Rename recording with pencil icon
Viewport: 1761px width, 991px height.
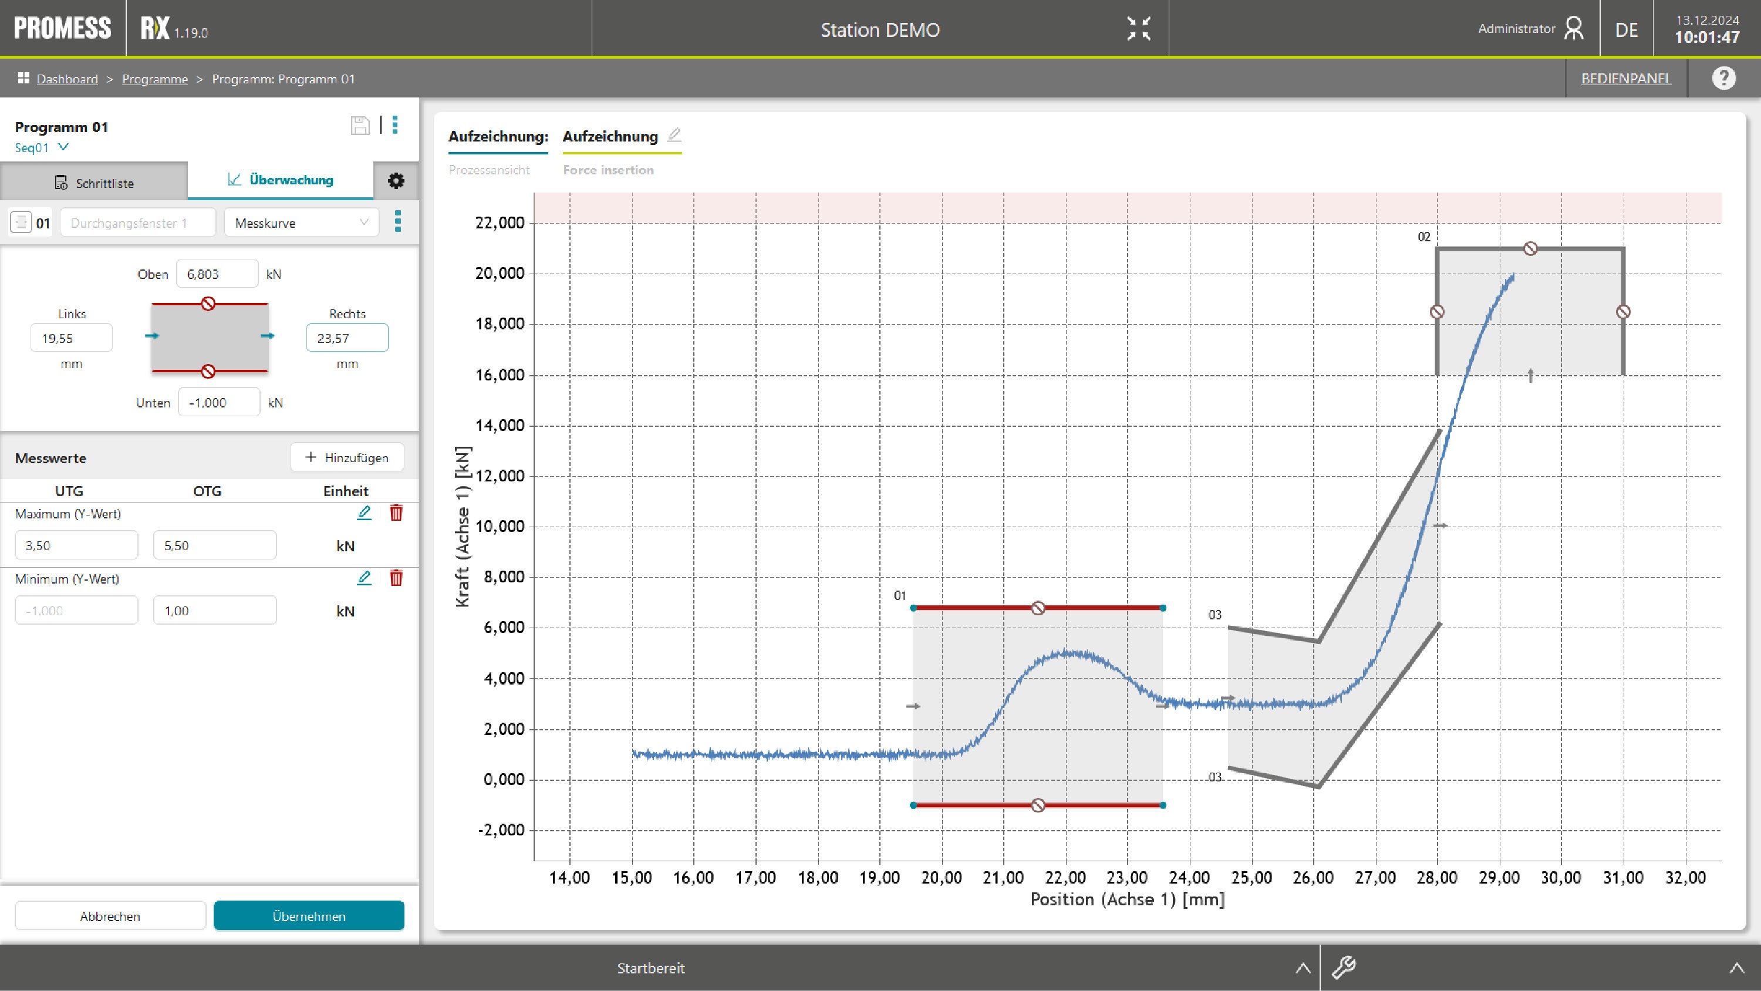point(674,134)
